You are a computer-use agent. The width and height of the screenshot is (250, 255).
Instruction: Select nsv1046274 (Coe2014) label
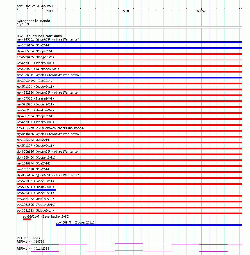(34, 163)
